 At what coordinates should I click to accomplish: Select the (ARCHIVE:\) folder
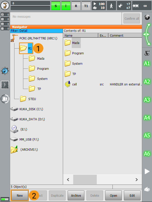(x=24, y=149)
